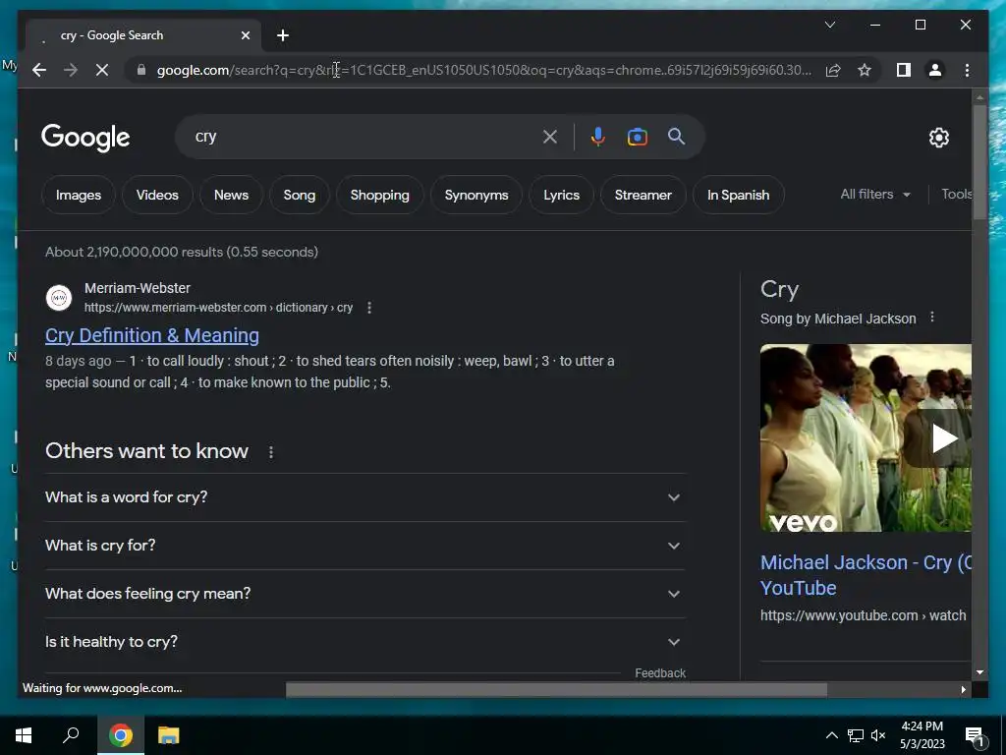Screen dimensions: 1006x755
Task: Click the Feedback link
Action: [x=660, y=672]
